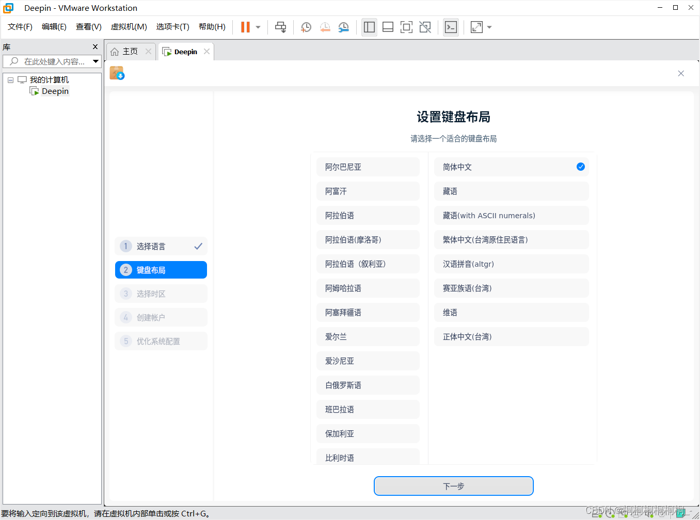Screen dimensions: 700x520
Task: Close the 库 library panel
Action: coord(95,47)
